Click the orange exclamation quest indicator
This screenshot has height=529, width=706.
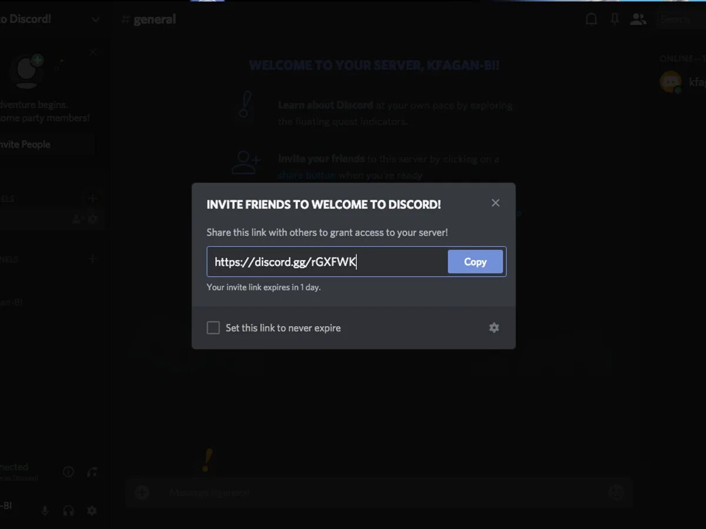point(207,461)
